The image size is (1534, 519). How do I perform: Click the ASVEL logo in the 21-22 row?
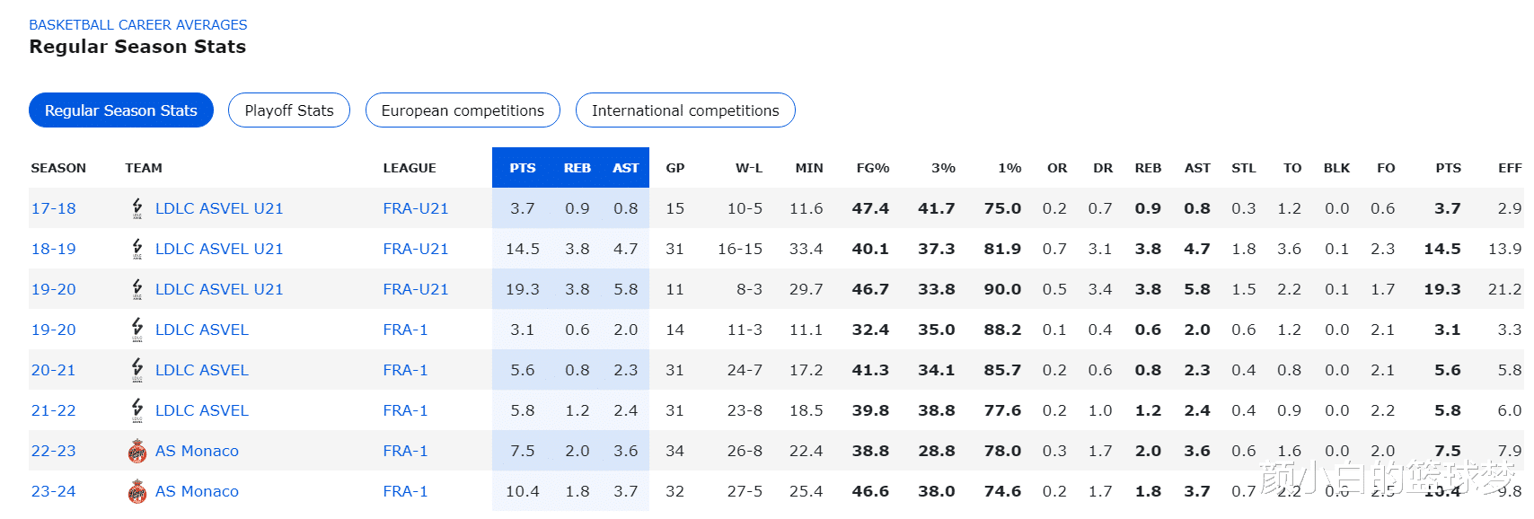tap(137, 410)
